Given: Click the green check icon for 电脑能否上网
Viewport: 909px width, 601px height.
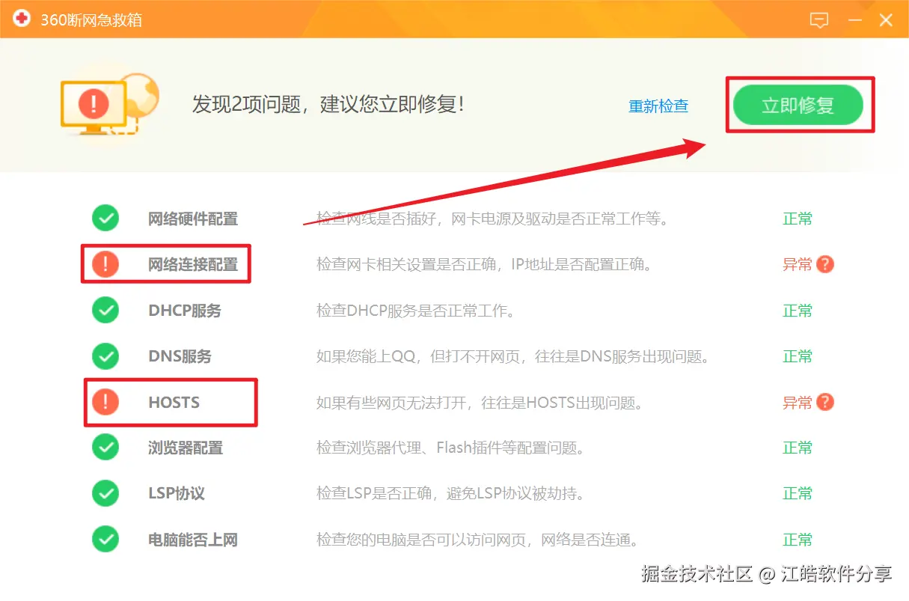Looking at the screenshot, I should pyautogui.click(x=105, y=540).
